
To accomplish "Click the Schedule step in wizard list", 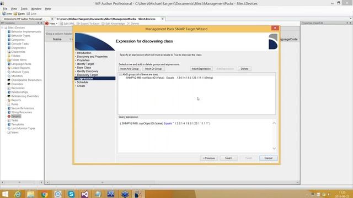I will click(82, 82).
